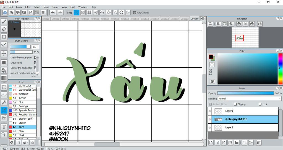Select the Sparkle Brush in the list

coord(23,110)
